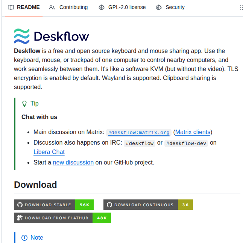Click the Tip lightbulb icon

(24, 104)
